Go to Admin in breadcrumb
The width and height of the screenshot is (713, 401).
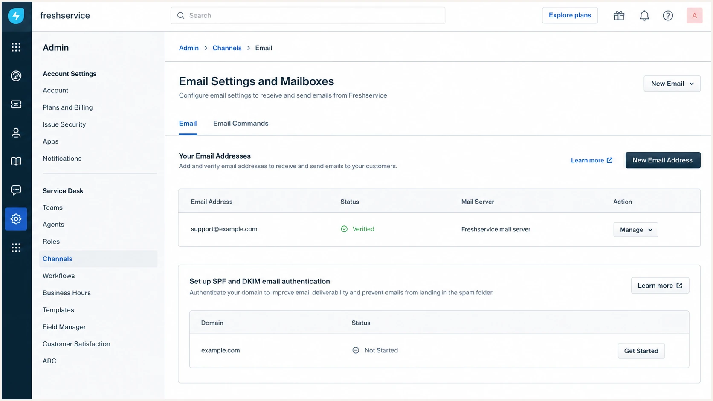(x=189, y=48)
